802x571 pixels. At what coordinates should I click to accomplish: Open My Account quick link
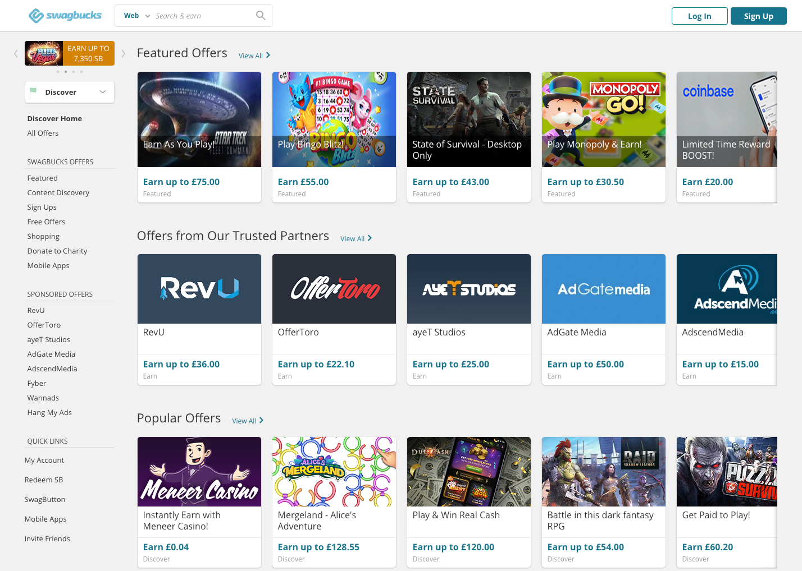[x=44, y=460]
